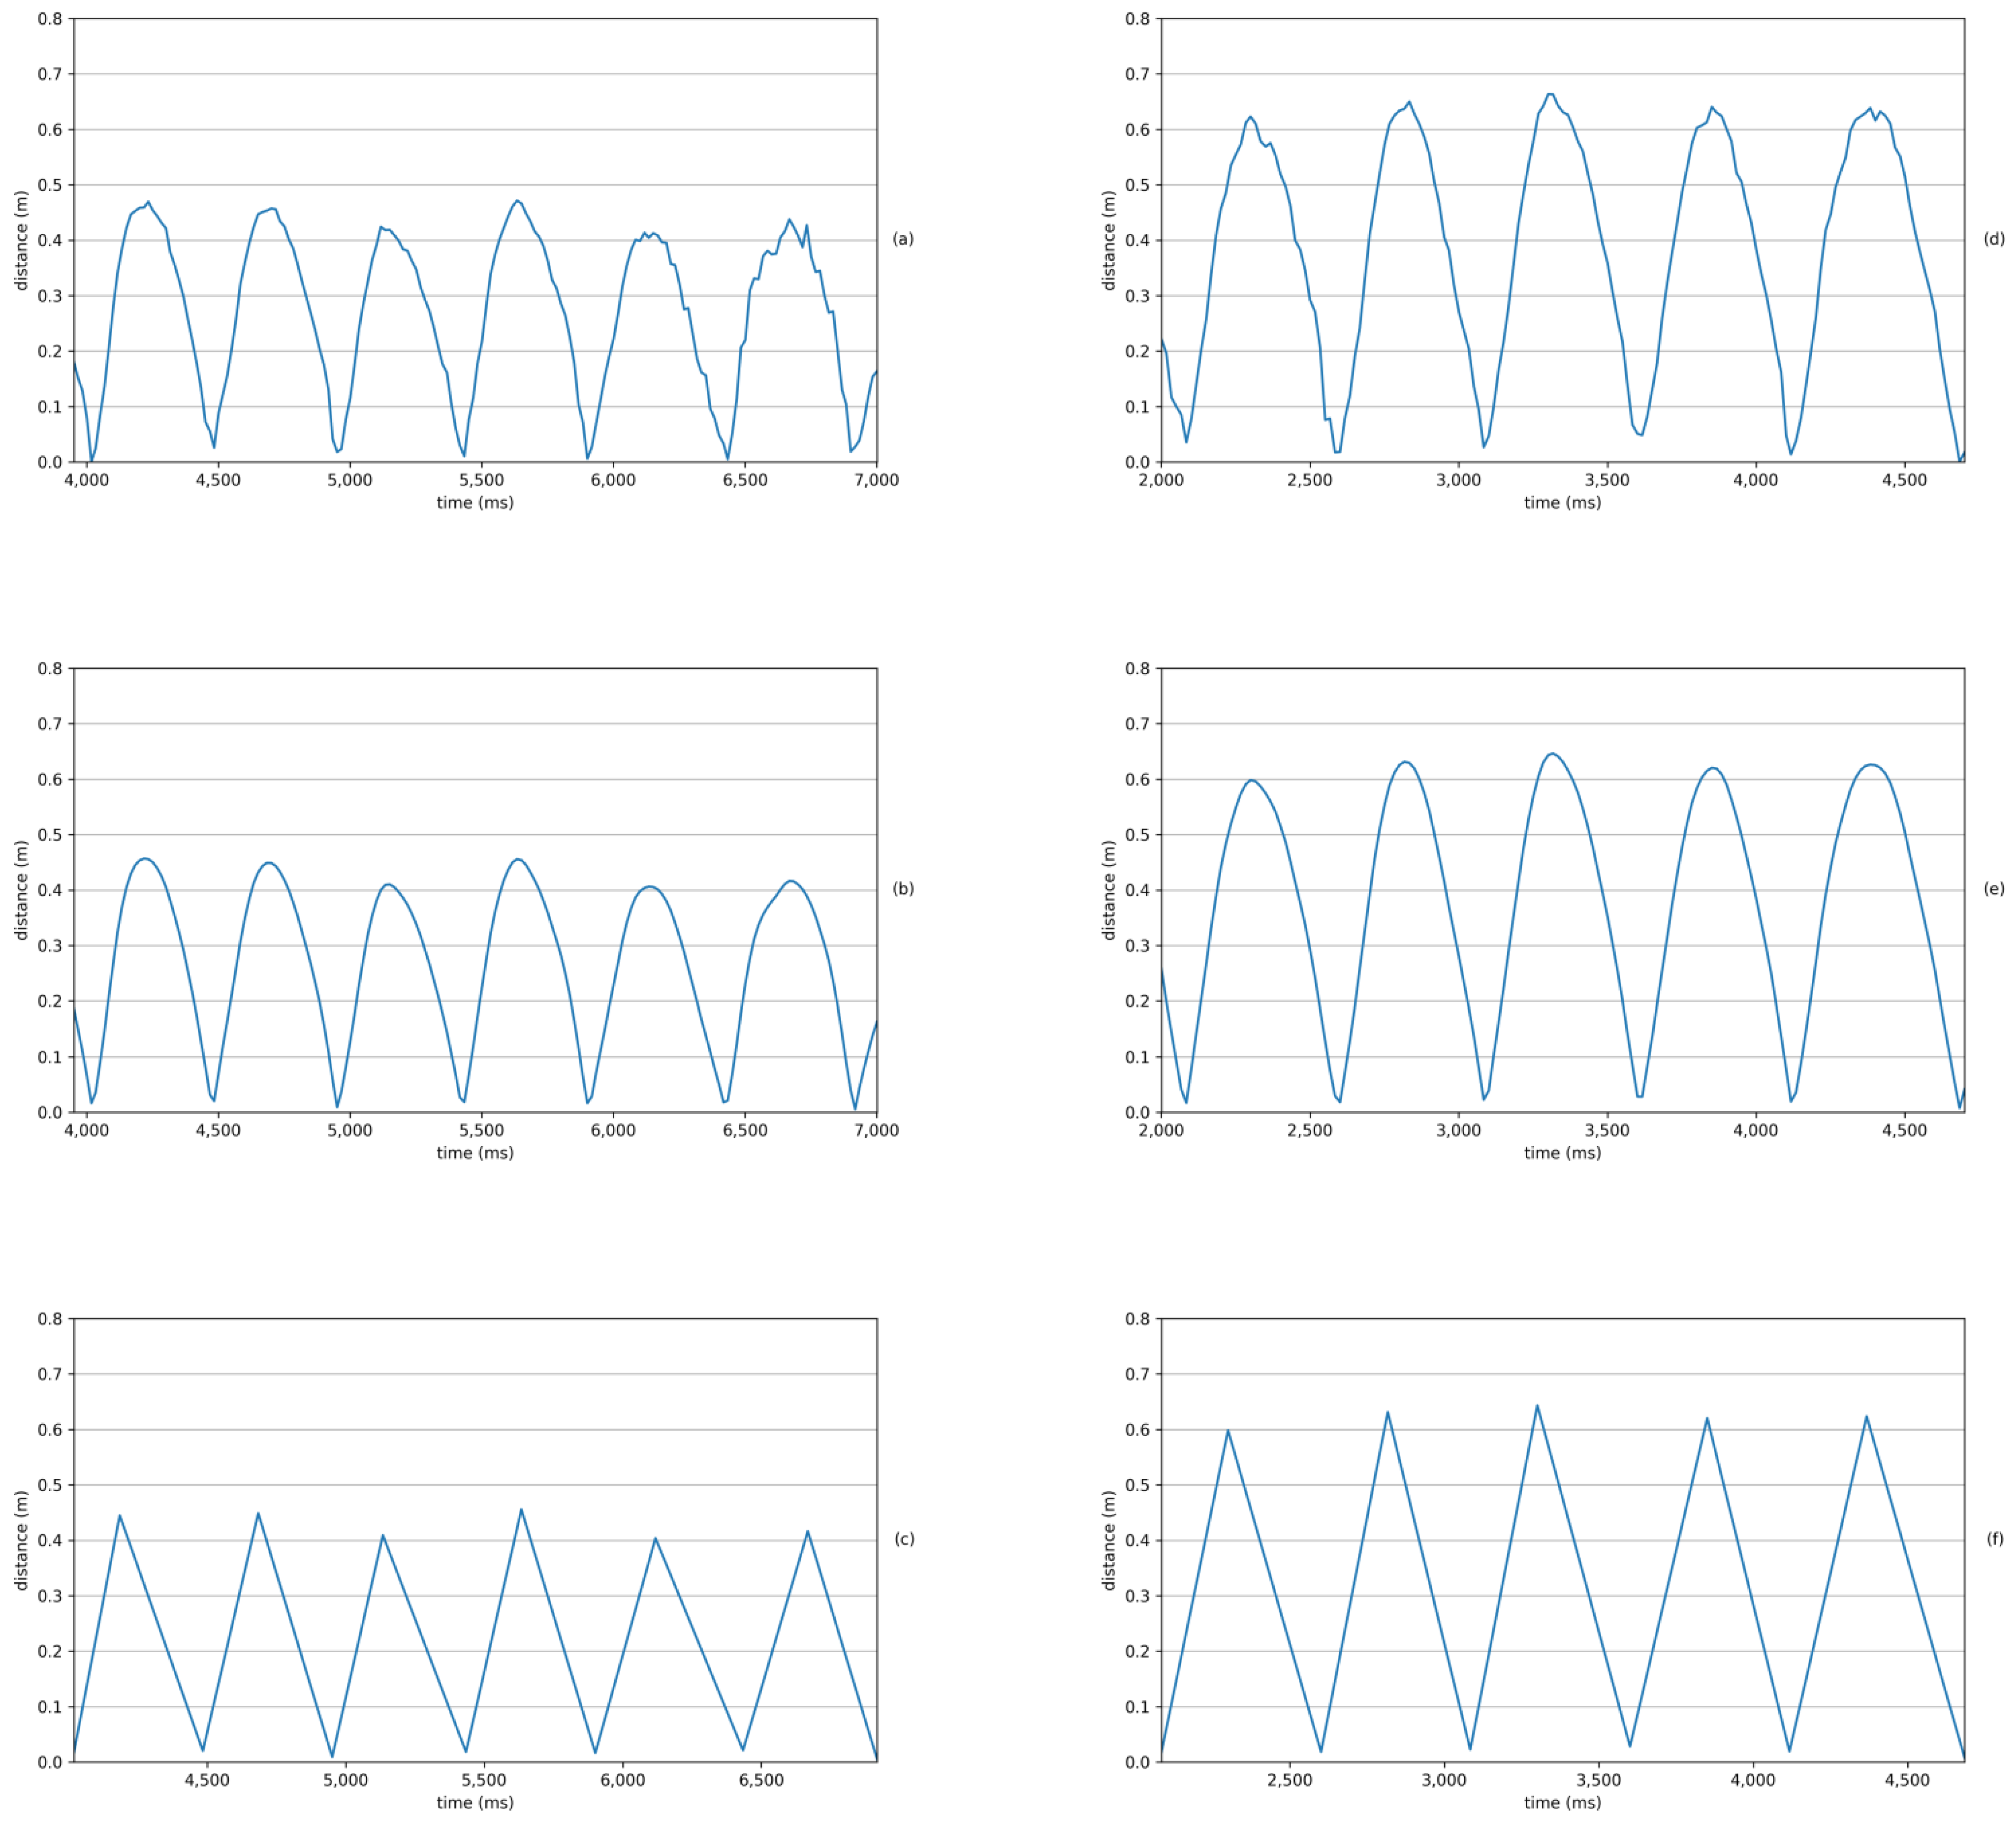The width and height of the screenshot is (2016, 1821).
Task: Click the 0.8 y-axis tick in plot (e)
Action: tap(1137, 668)
